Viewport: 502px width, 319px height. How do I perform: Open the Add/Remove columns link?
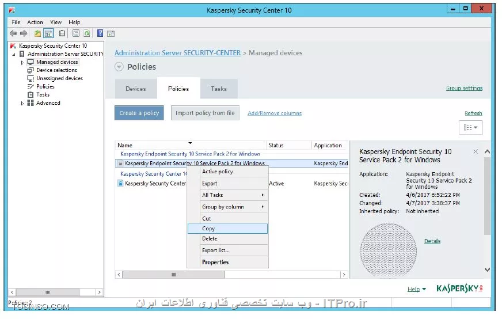275,113
